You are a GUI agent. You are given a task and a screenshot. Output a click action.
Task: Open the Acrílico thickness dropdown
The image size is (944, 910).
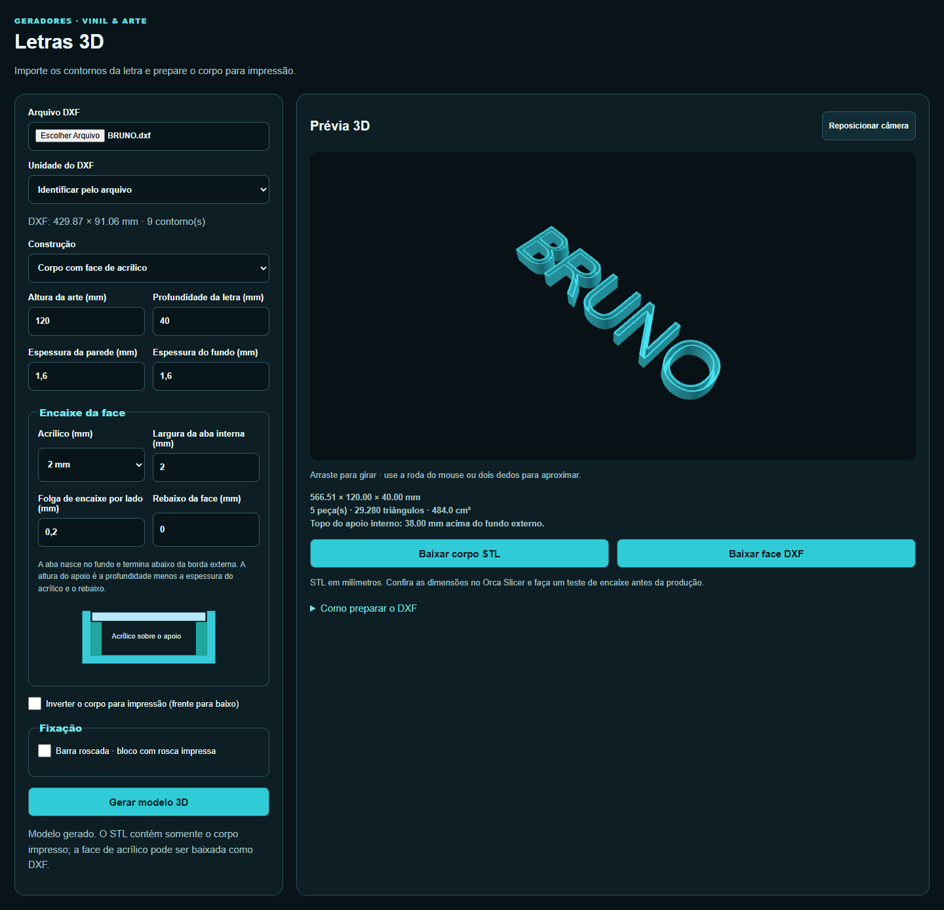91,465
